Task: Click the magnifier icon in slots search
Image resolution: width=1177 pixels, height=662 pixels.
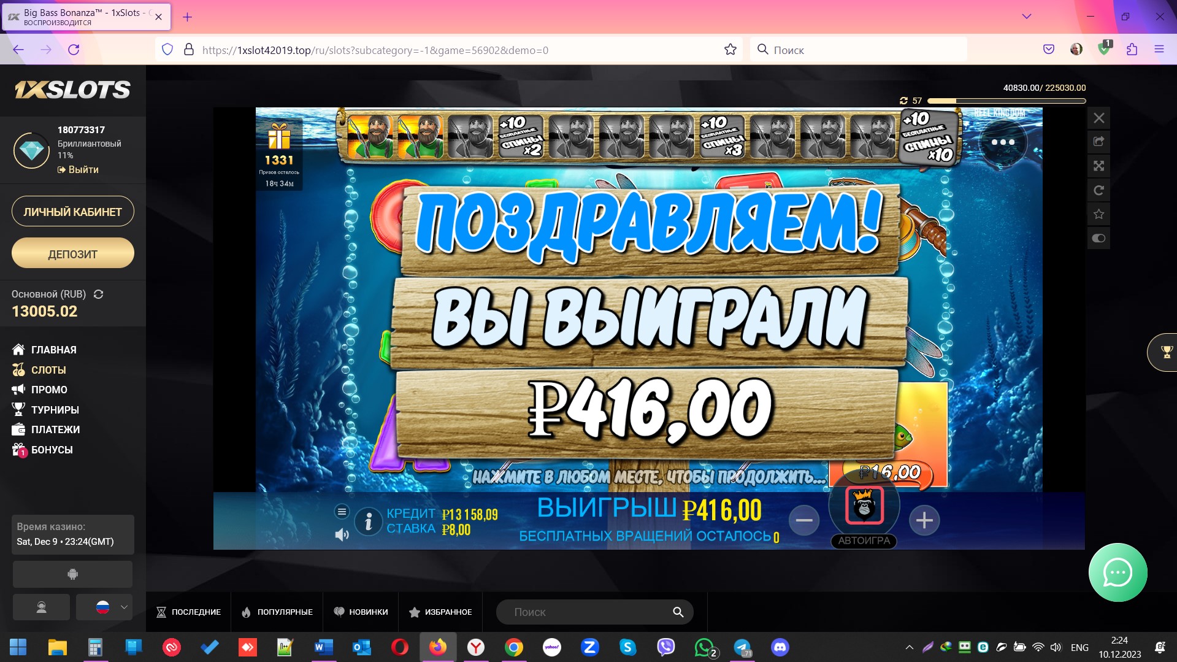Action: point(678,612)
